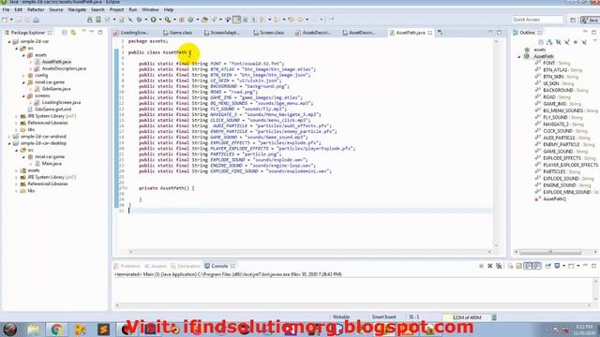Switch to the Problems tab
Image resolution: width=600 pixels, height=337 pixels.
coord(127,266)
